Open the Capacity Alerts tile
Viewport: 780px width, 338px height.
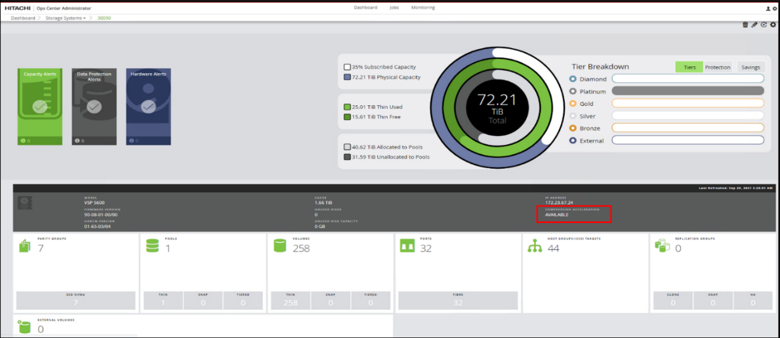[40, 106]
